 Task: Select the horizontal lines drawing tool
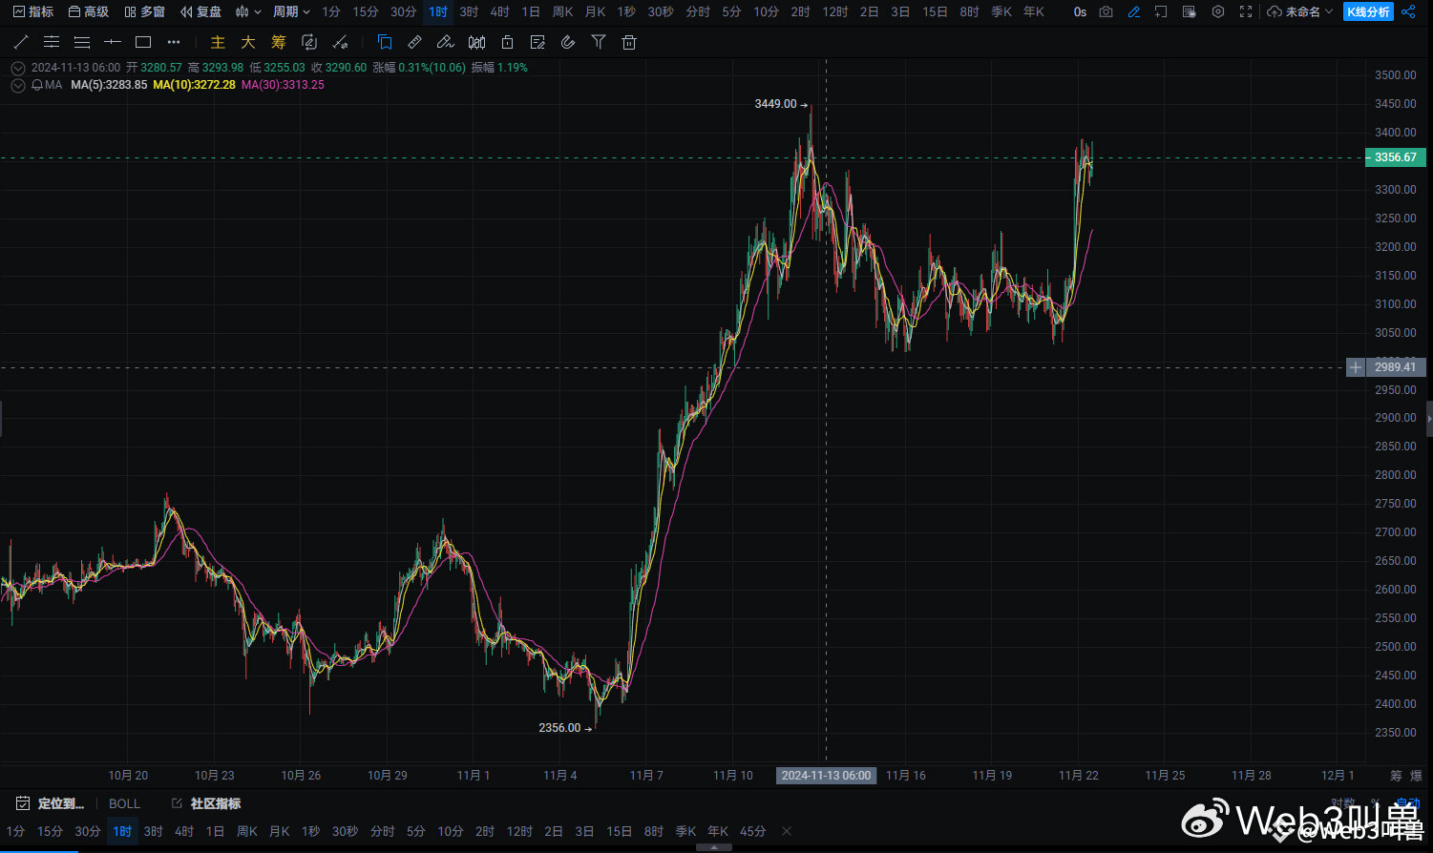(x=82, y=42)
